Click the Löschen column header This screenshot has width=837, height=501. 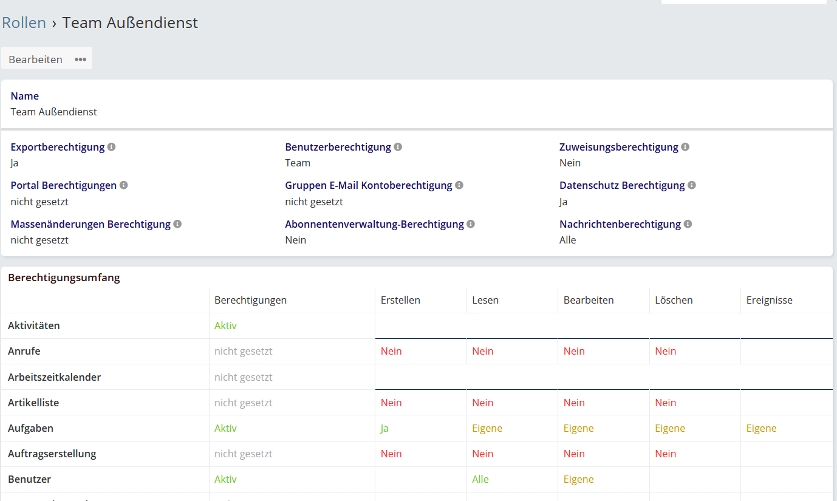click(x=674, y=300)
